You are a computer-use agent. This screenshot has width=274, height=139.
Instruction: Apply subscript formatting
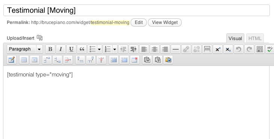click(x=228, y=49)
